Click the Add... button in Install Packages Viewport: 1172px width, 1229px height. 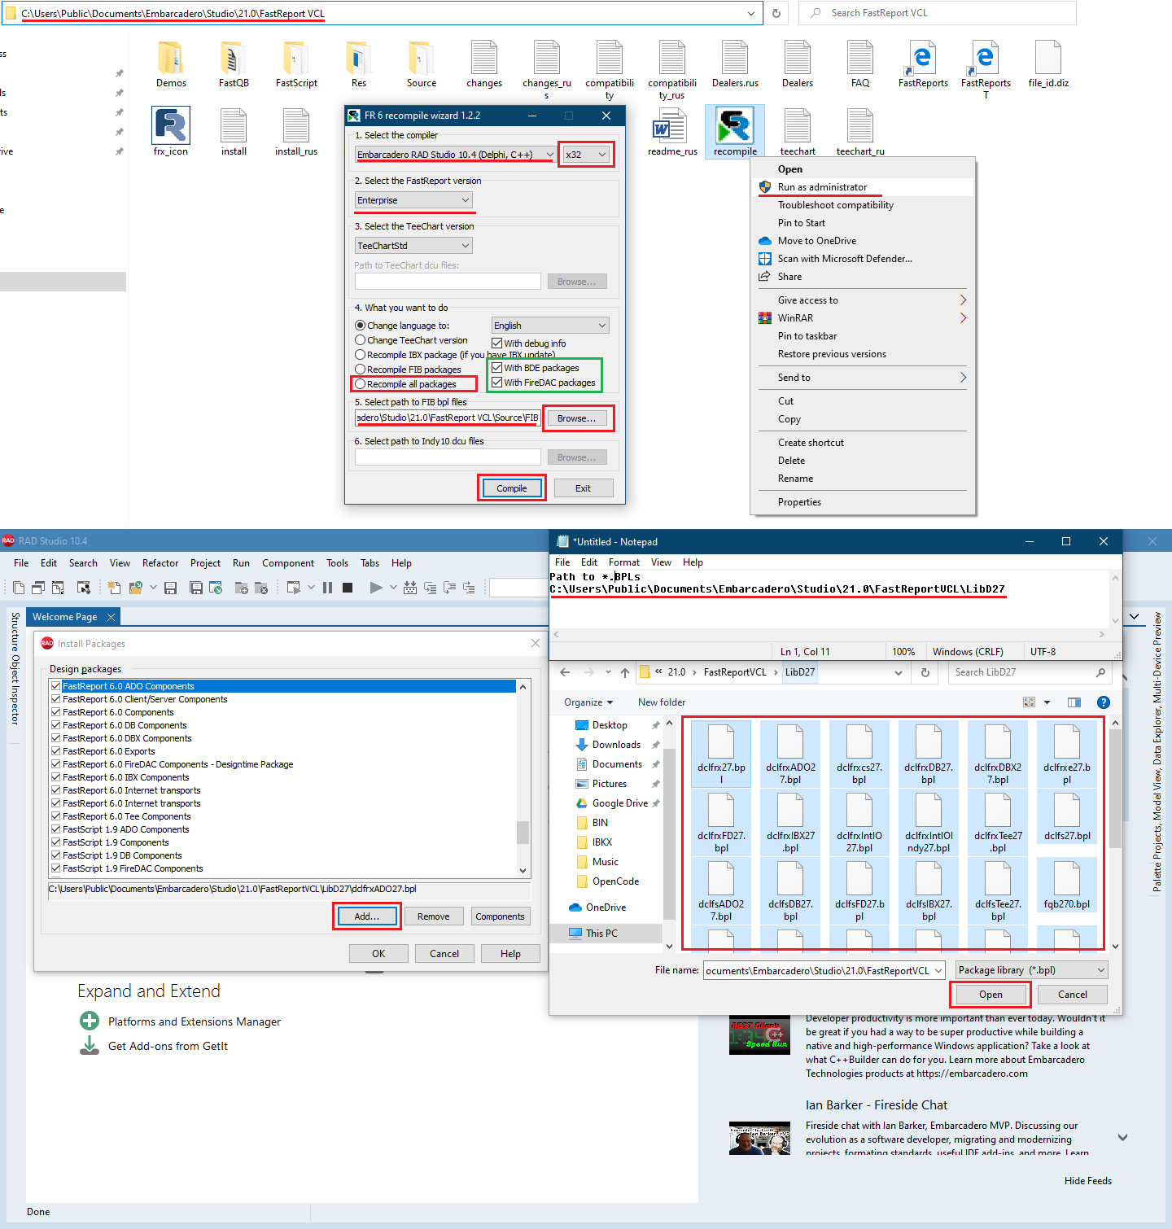tap(367, 916)
